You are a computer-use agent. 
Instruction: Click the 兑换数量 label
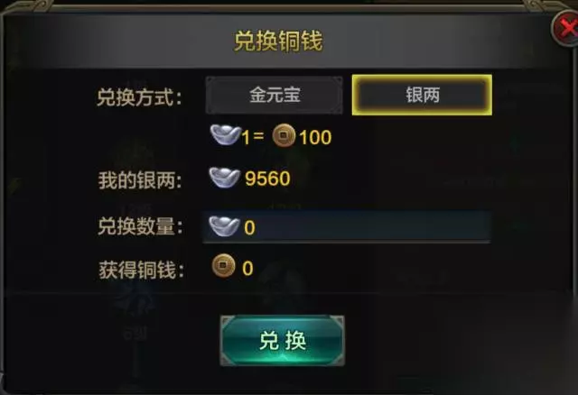pos(140,226)
